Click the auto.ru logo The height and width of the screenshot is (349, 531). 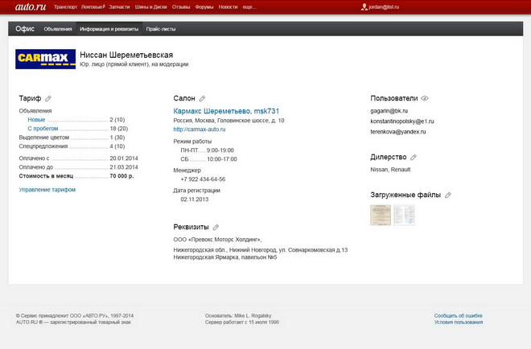(30, 6)
